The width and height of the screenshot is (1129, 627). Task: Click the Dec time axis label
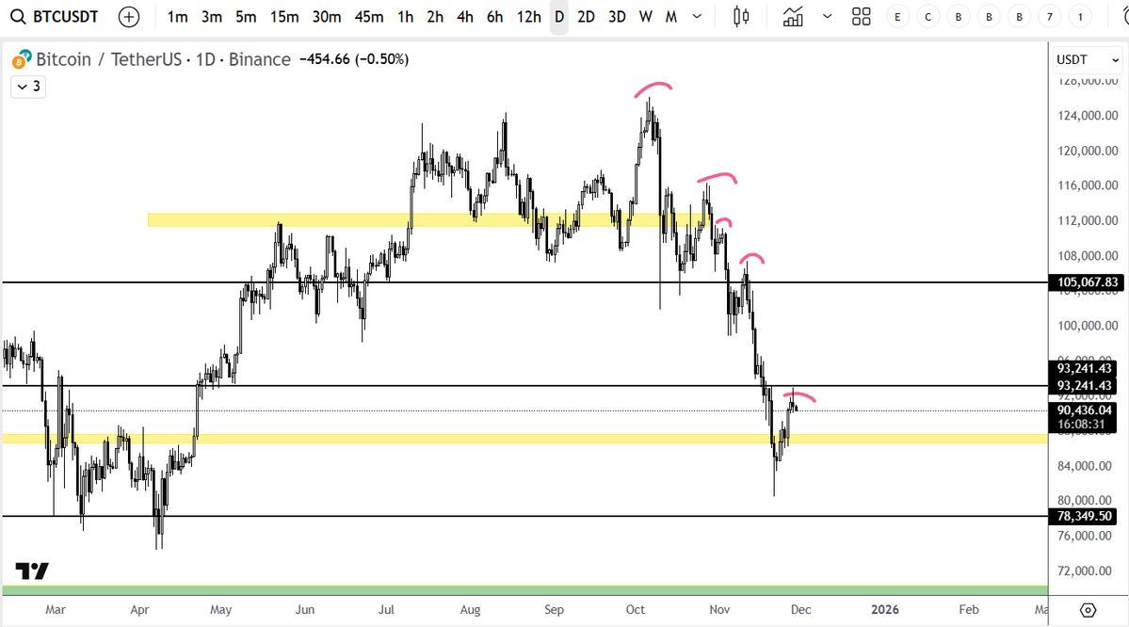pos(800,610)
